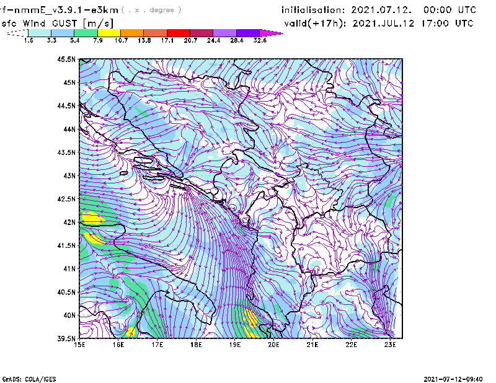496x383 pixels.
Task: Click the 40N latitude label
Action: click(69, 315)
